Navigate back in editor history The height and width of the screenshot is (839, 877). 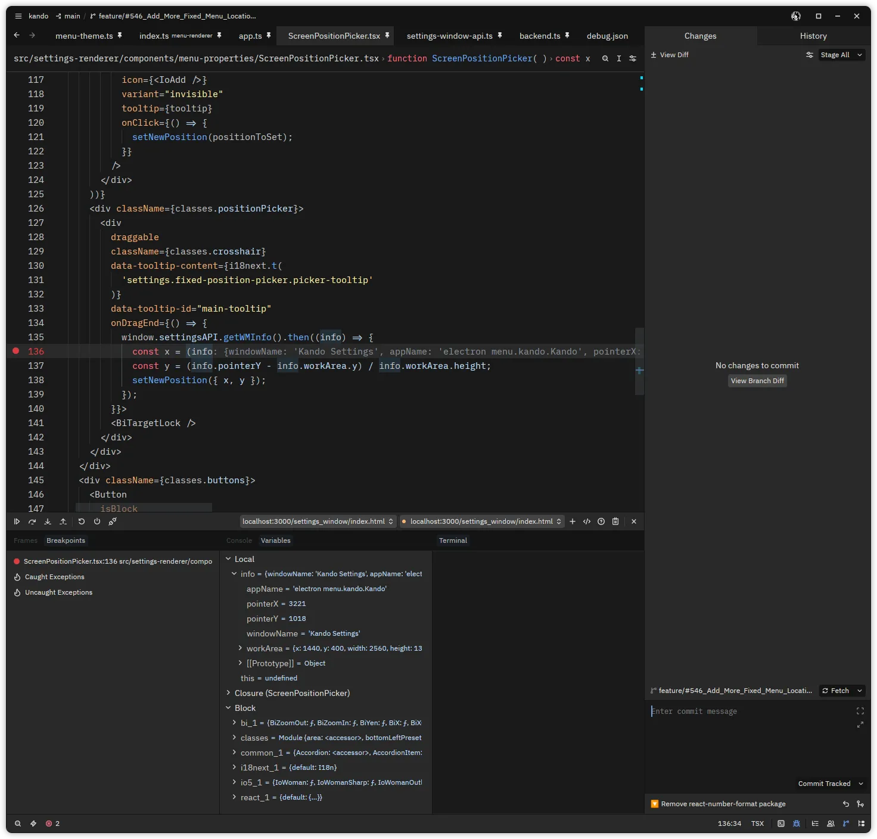(x=17, y=36)
